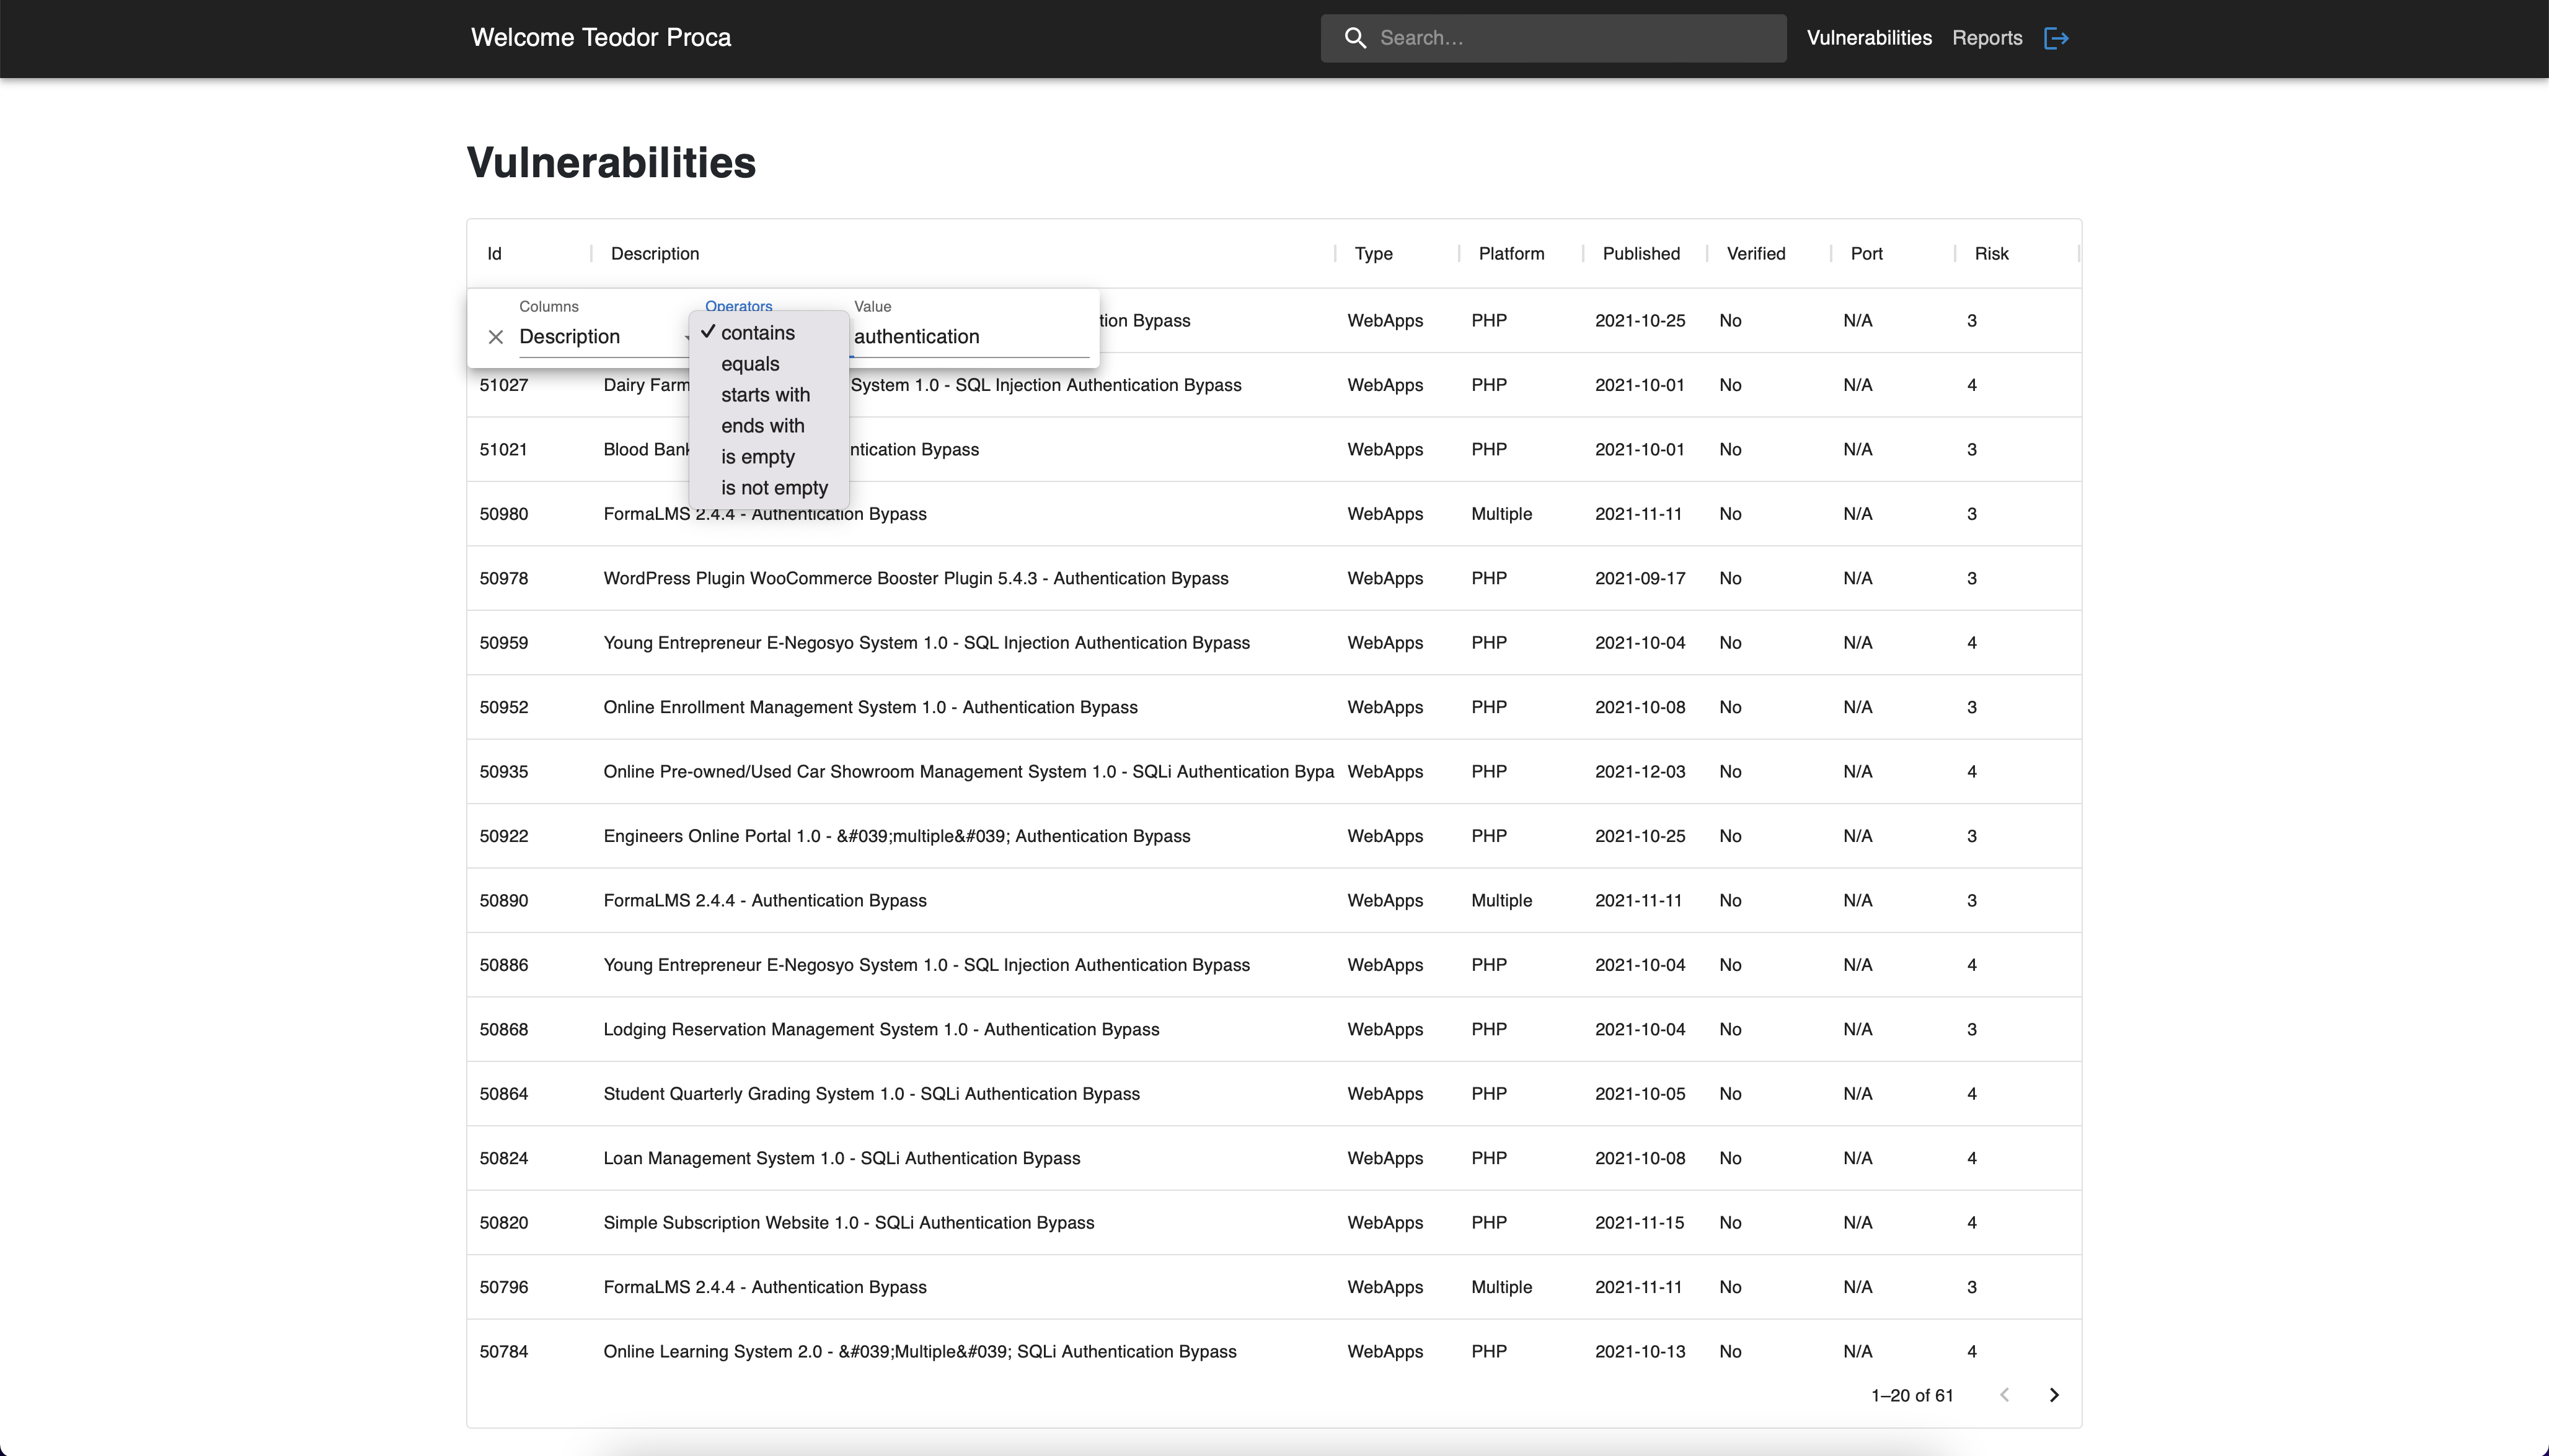Screen dimensions: 2549x1456
Task: Click Id cell 50886
Action: tap(503, 965)
